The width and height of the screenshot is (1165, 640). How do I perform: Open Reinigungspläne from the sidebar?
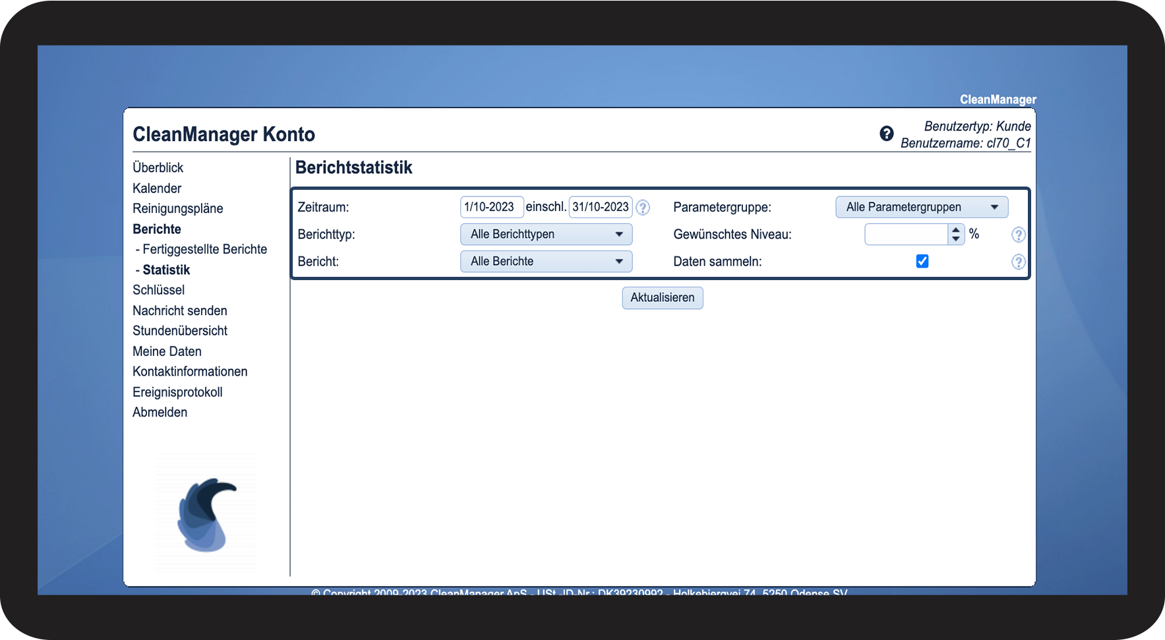click(x=177, y=209)
